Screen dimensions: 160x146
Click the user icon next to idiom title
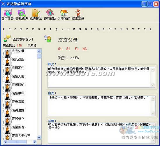click(x=48, y=39)
